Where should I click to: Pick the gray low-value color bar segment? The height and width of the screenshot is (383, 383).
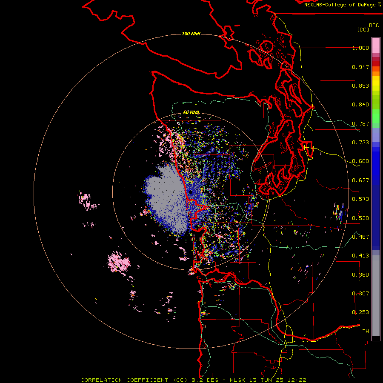point(376,296)
